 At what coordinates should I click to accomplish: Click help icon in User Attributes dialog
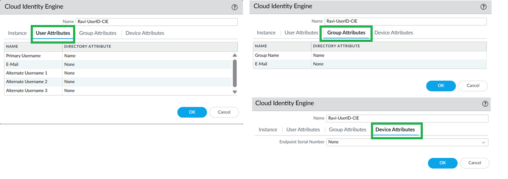(x=235, y=7)
